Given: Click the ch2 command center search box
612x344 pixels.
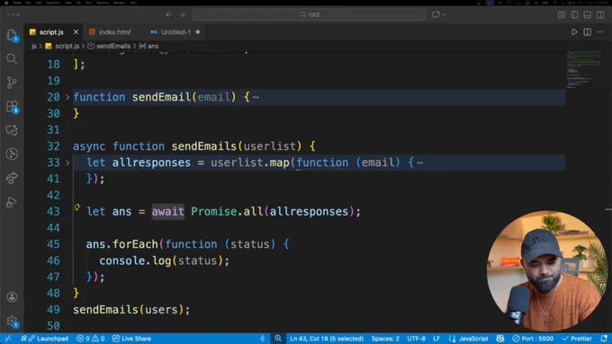Looking at the screenshot, I should click(309, 14).
